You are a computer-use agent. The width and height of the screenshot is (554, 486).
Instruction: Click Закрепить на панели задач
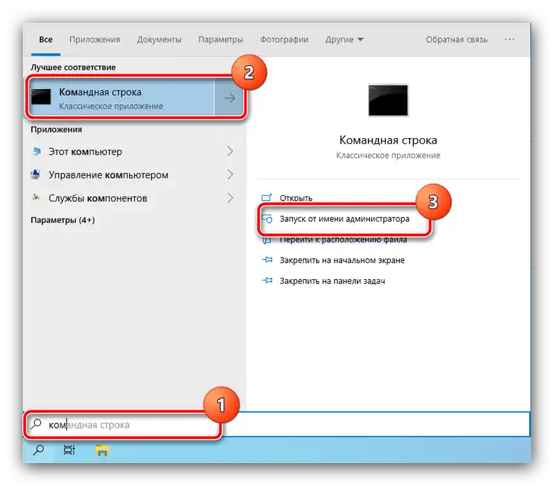(x=332, y=281)
